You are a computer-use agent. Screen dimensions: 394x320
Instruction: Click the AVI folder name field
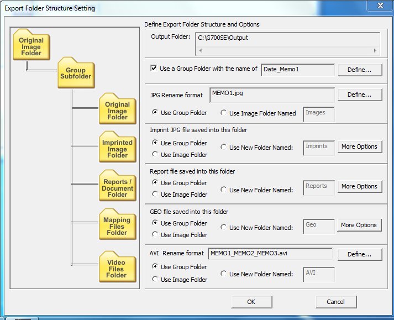[x=319, y=275]
